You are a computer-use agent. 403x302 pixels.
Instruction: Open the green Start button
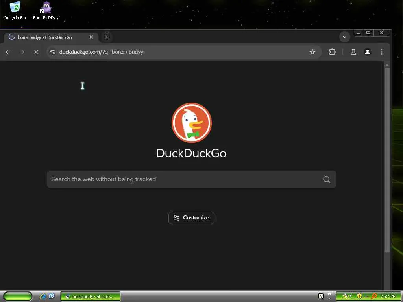(x=18, y=296)
